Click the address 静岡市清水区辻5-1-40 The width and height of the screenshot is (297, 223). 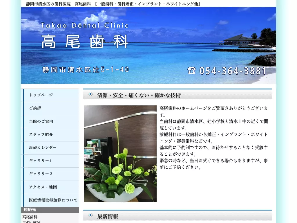(86, 70)
